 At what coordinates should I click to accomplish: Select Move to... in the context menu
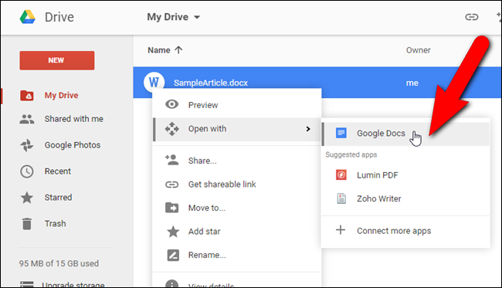[237, 208]
